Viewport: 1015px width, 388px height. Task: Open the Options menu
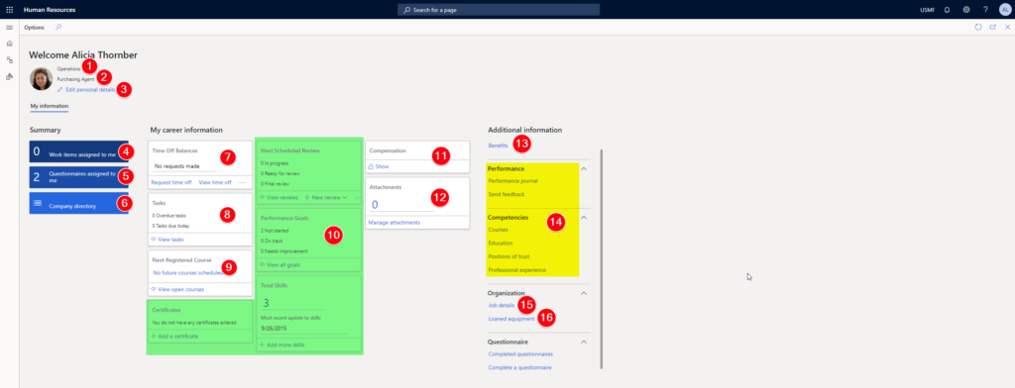tap(35, 27)
